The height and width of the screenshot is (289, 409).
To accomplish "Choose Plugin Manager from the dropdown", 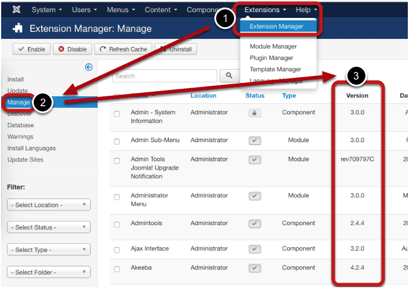I will click(x=271, y=58).
